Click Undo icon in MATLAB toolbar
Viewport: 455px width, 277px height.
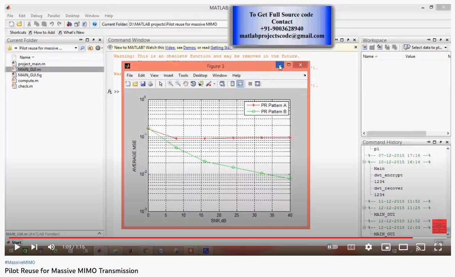pyautogui.click(x=52, y=24)
